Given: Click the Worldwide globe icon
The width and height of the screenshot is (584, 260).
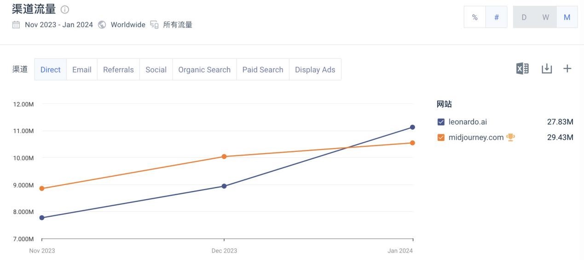Looking at the screenshot, I should pos(102,25).
